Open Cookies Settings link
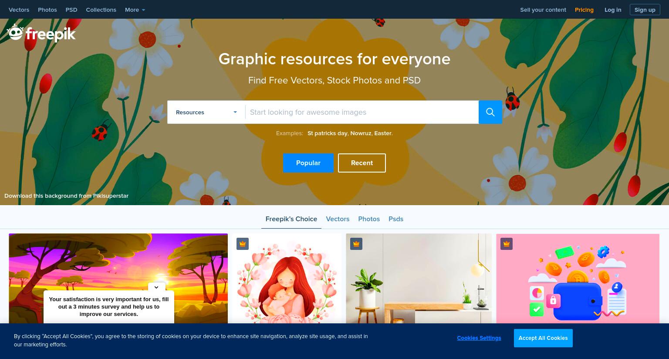669x359 pixels. click(479, 338)
